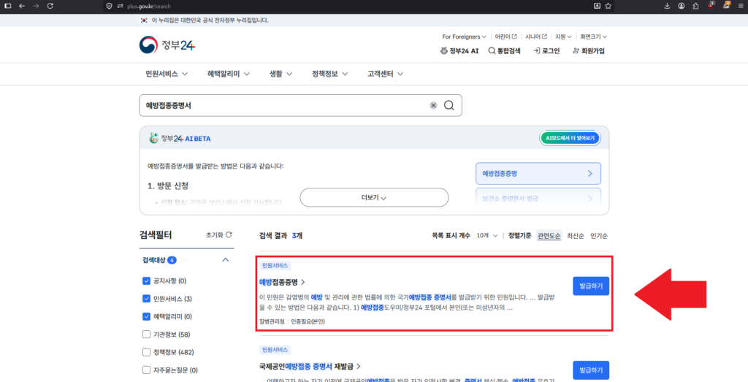Sort results by 인기순
Image resolution: width=748 pixels, height=382 pixels.
(599, 236)
